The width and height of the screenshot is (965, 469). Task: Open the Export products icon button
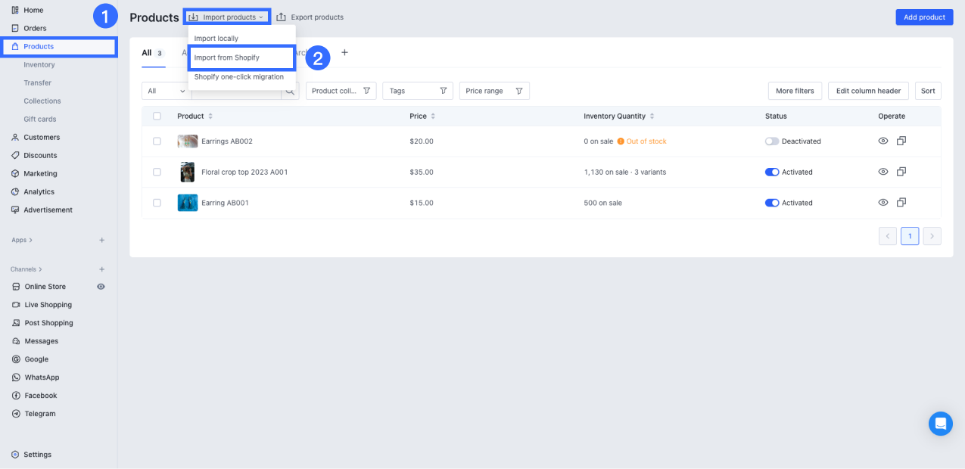(x=281, y=17)
